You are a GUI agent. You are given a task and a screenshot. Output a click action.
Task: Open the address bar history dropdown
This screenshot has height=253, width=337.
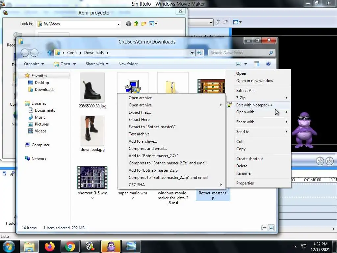click(x=192, y=53)
